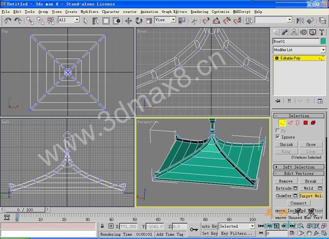Click the Redo arrow icon
329x239 pixels.
coord(18,20)
